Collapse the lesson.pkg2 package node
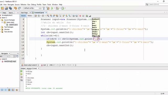168x95 pixels. click(2, 22)
